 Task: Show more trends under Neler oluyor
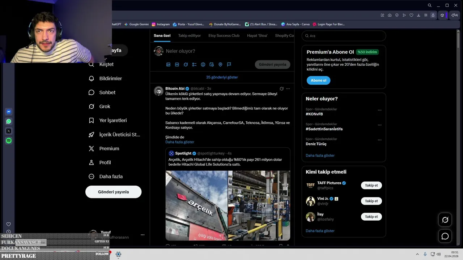pyautogui.click(x=320, y=156)
